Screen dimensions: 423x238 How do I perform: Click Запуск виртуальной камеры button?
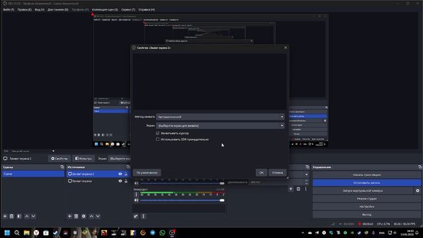point(363,191)
